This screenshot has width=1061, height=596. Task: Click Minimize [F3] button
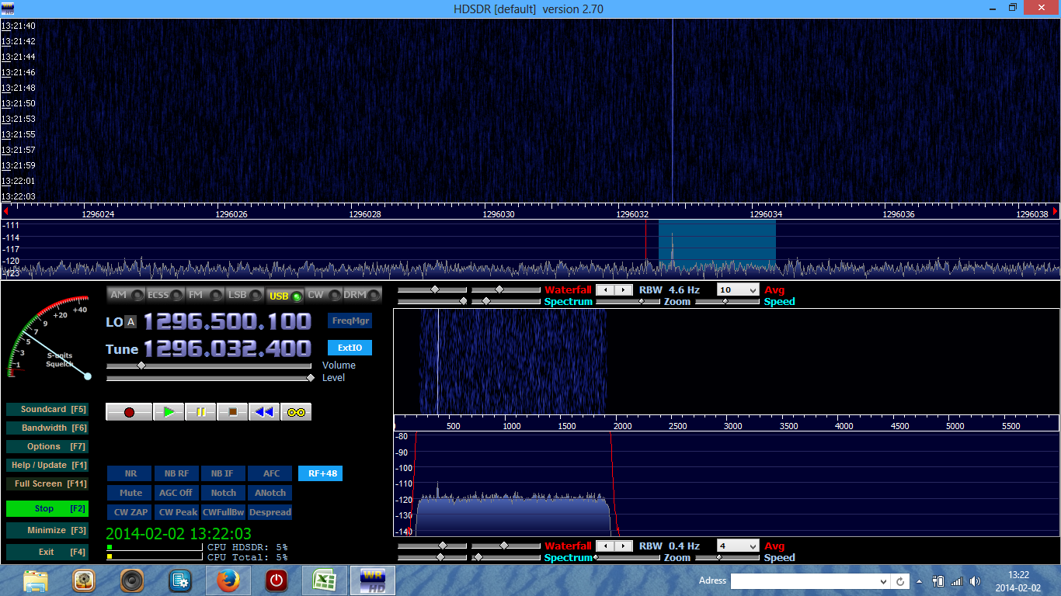pyautogui.click(x=47, y=530)
